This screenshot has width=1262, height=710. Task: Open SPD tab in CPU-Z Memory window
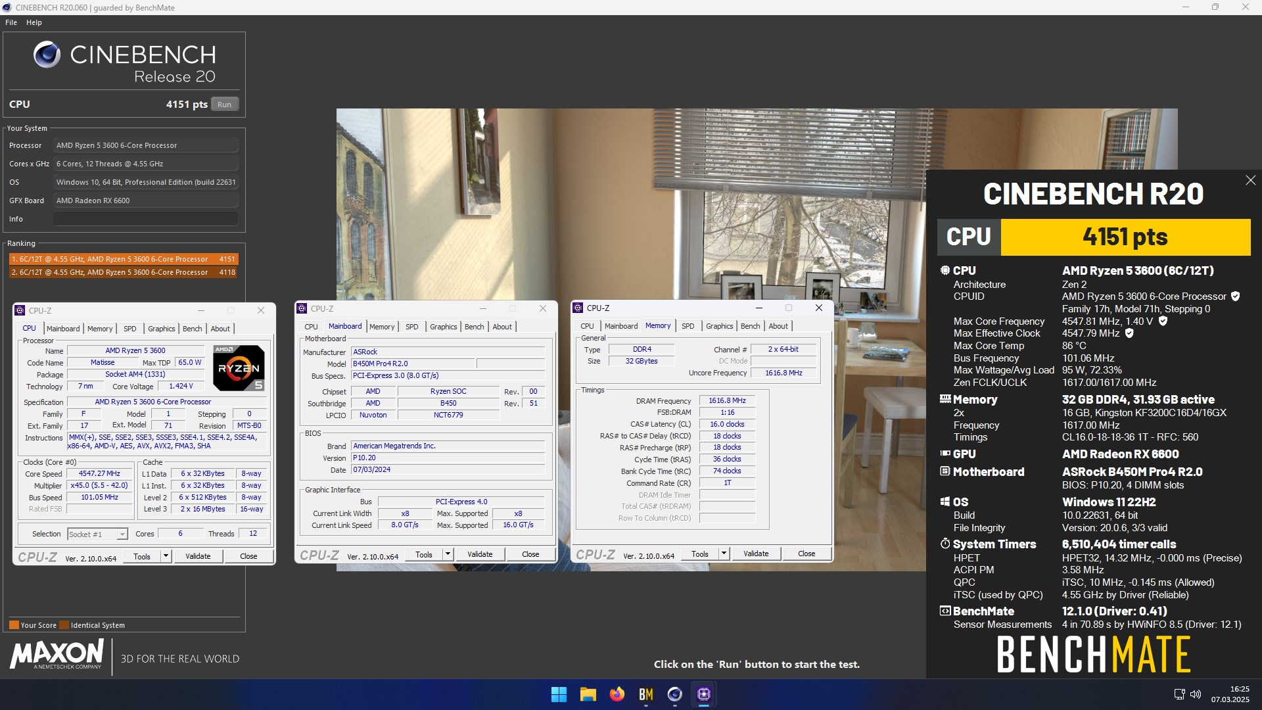[x=688, y=326]
